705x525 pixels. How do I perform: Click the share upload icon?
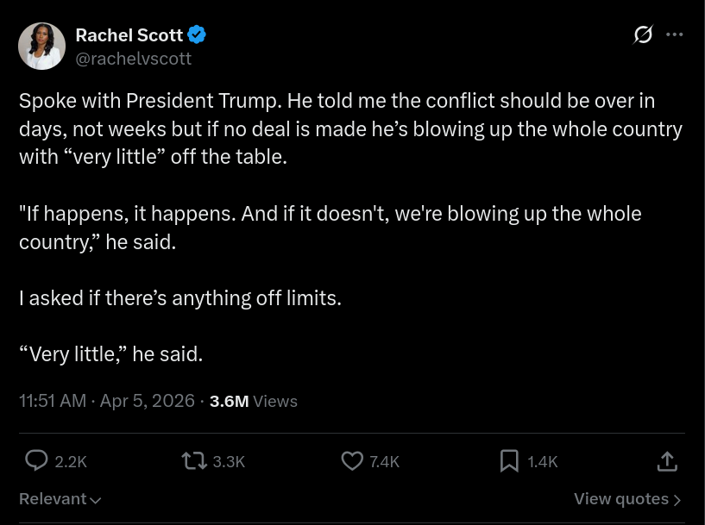(x=667, y=461)
